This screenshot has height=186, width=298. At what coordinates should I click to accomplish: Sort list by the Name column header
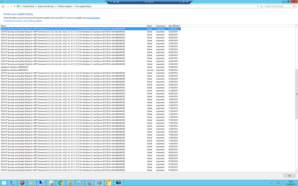tap(73, 26)
